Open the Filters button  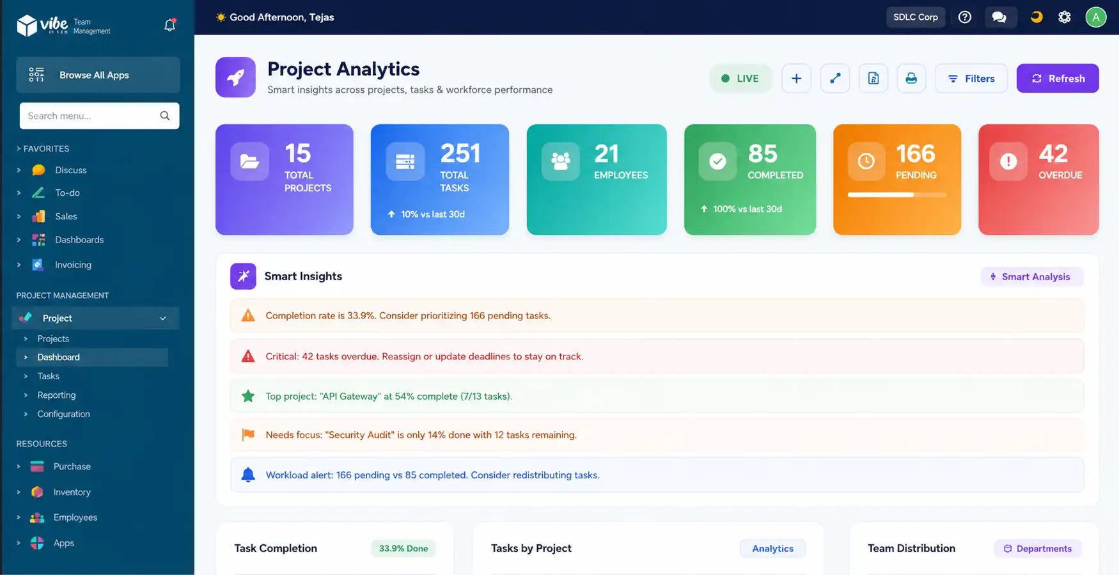click(971, 78)
